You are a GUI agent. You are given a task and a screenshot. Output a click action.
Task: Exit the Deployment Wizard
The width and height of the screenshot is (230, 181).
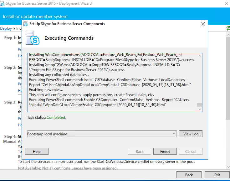pyautogui.click(x=217, y=175)
